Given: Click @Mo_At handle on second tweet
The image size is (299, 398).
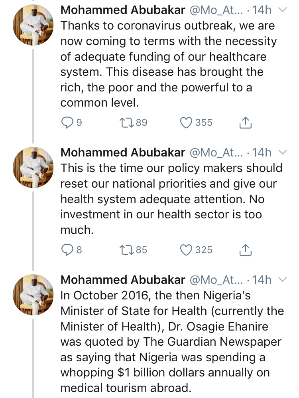Looking at the screenshot, I should pos(216,152).
